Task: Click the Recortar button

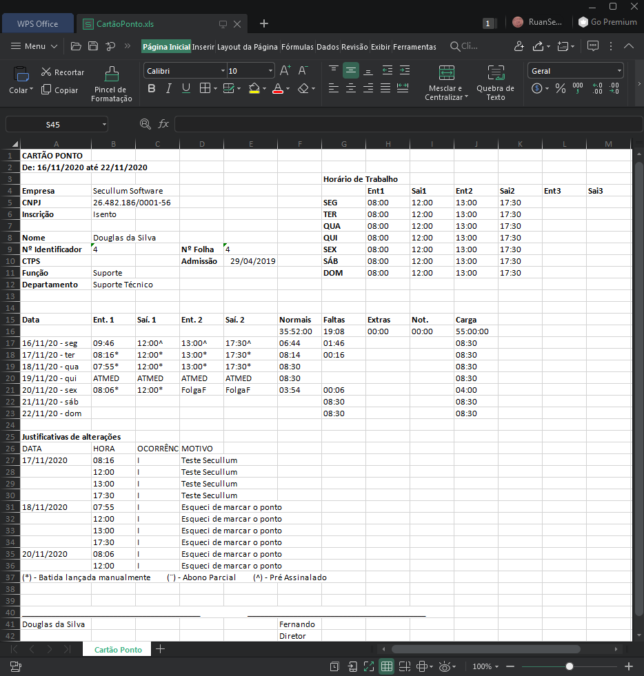Action: 63,72
